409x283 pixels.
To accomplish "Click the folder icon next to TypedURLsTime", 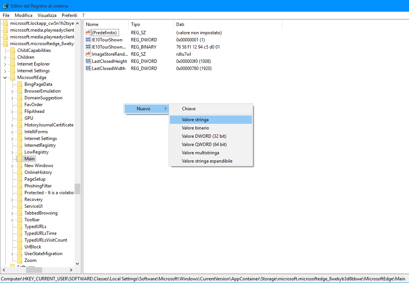I will click(20, 233).
